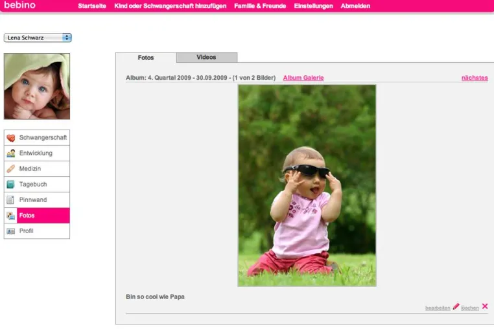Go to the nächstes photo link
The height and width of the screenshot is (329, 494).
pos(475,78)
